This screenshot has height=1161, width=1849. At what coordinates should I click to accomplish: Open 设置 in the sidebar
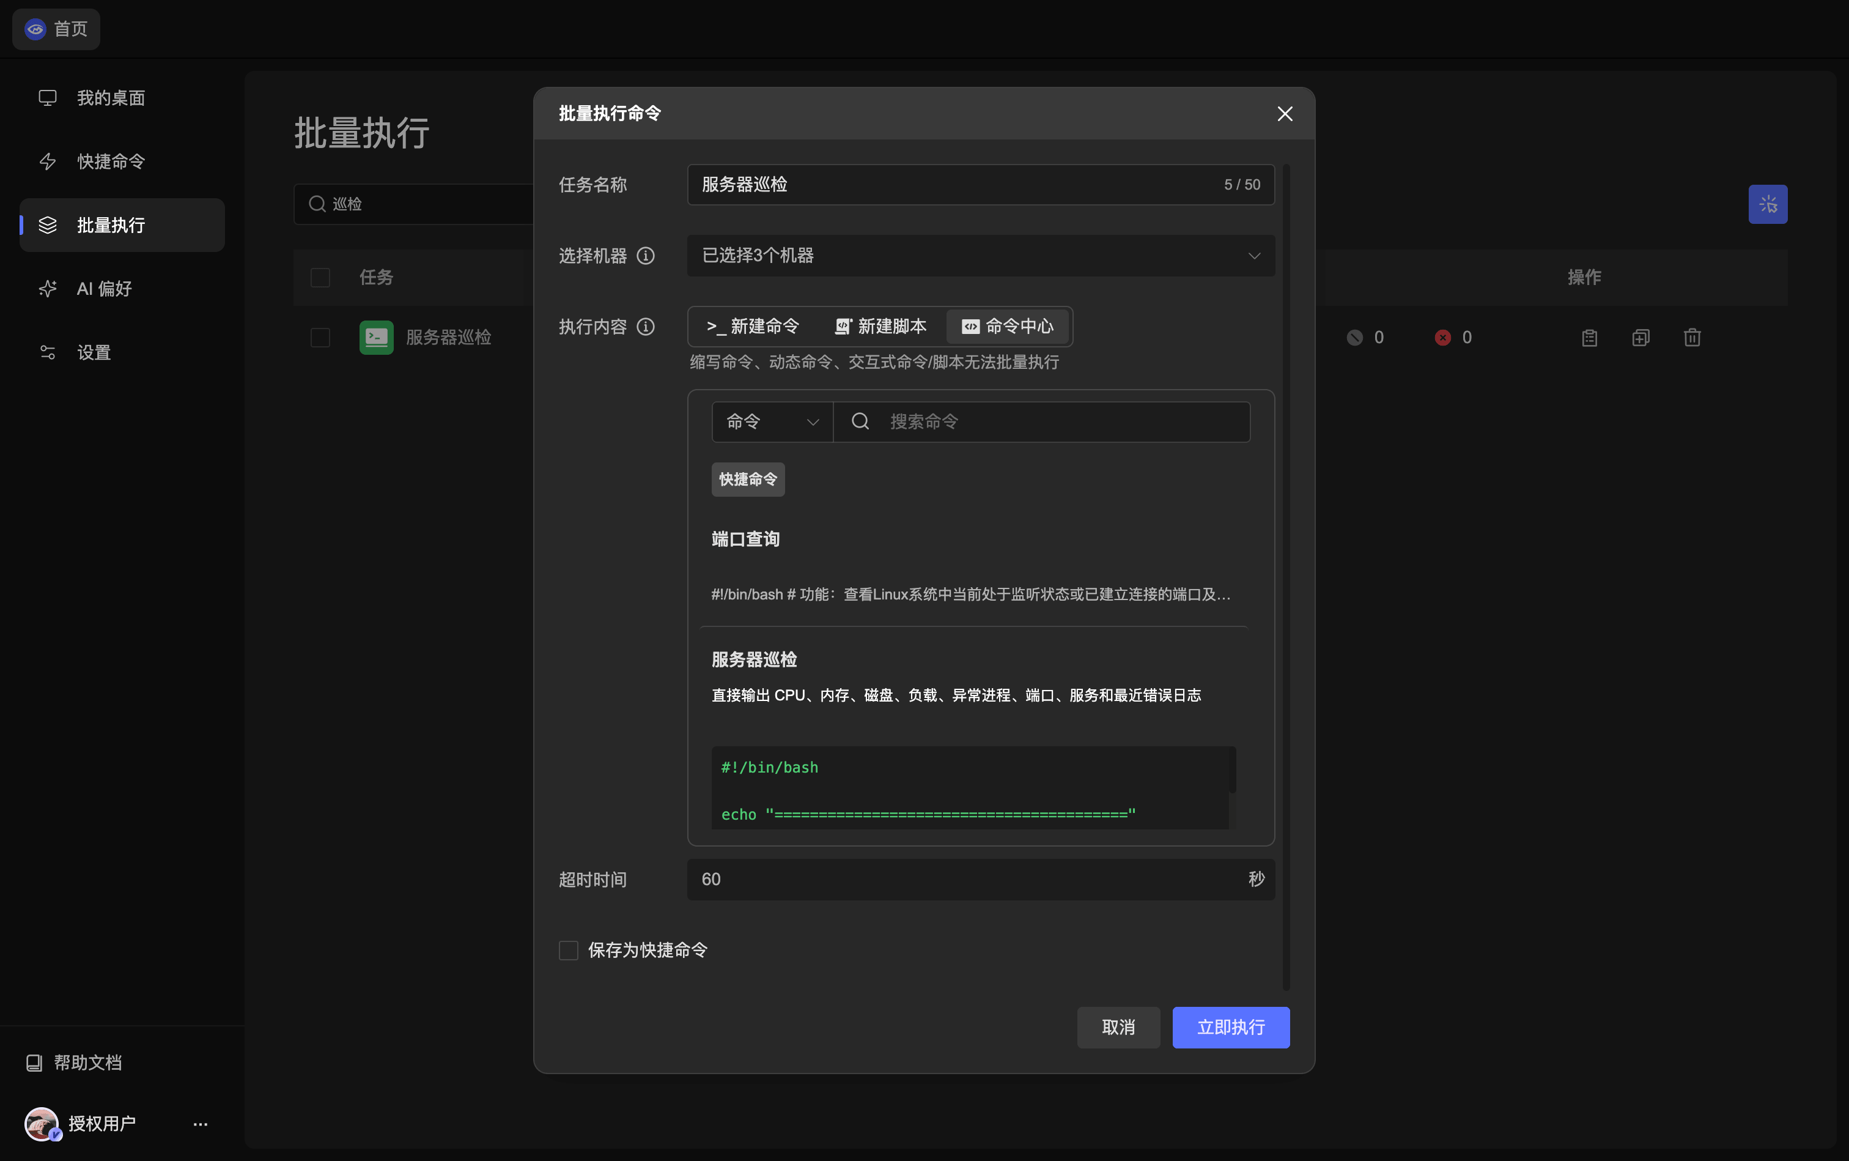point(122,352)
